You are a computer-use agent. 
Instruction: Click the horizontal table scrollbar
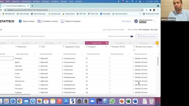pyautogui.click(x=15, y=95)
